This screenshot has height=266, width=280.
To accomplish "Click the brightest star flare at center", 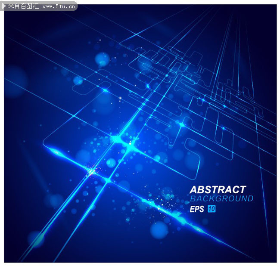I will coord(129,145).
